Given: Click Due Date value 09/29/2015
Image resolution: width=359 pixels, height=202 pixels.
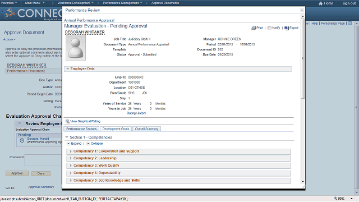Looking at the screenshot, I should tap(225, 54).
